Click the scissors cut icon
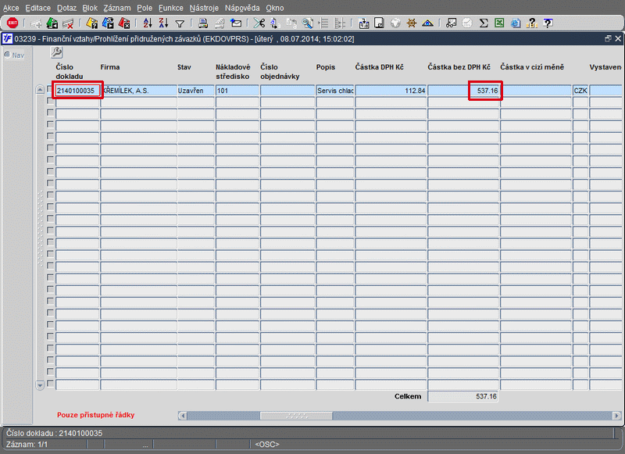 259,23
